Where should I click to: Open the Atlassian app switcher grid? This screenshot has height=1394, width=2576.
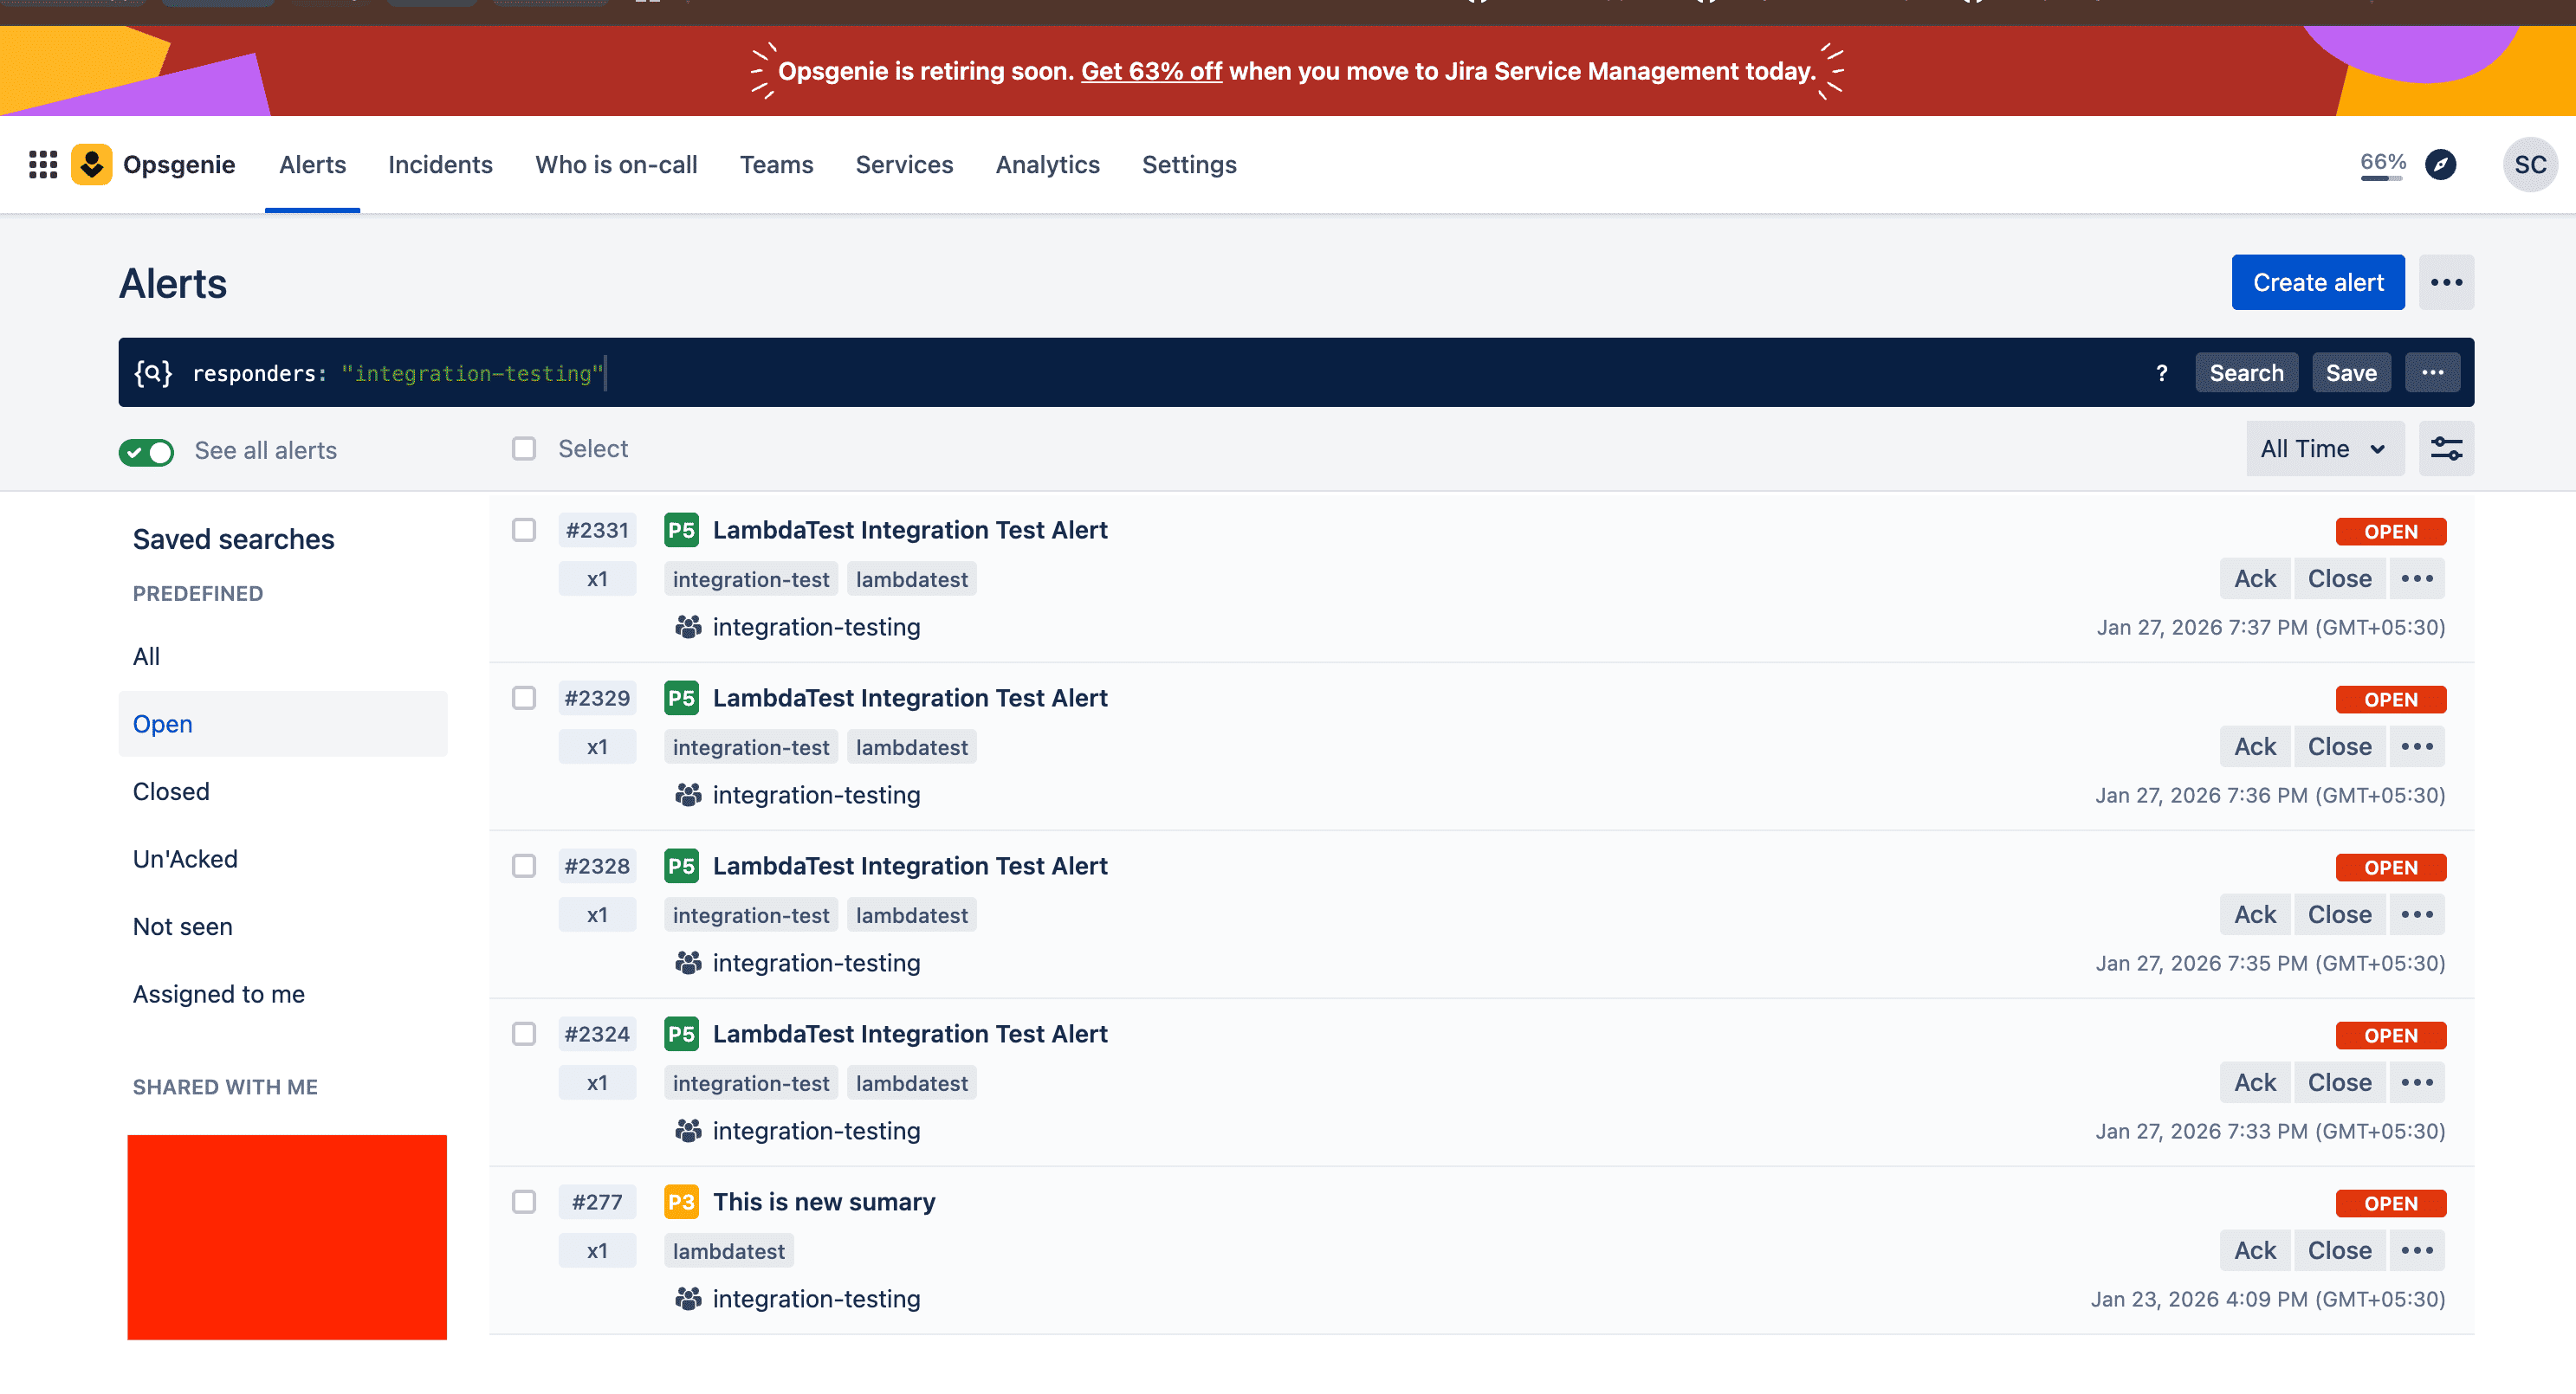[42, 164]
